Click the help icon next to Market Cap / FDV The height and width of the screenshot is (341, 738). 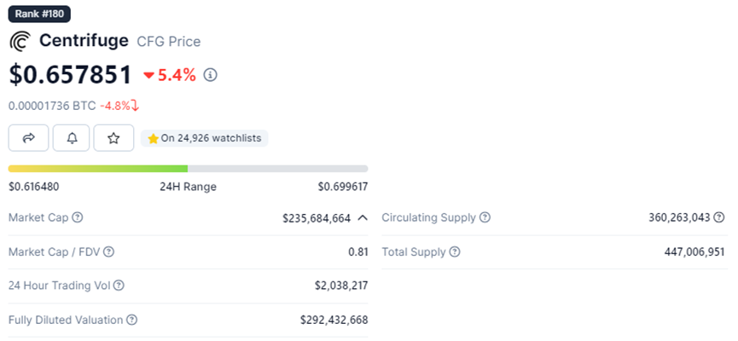click(108, 252)
